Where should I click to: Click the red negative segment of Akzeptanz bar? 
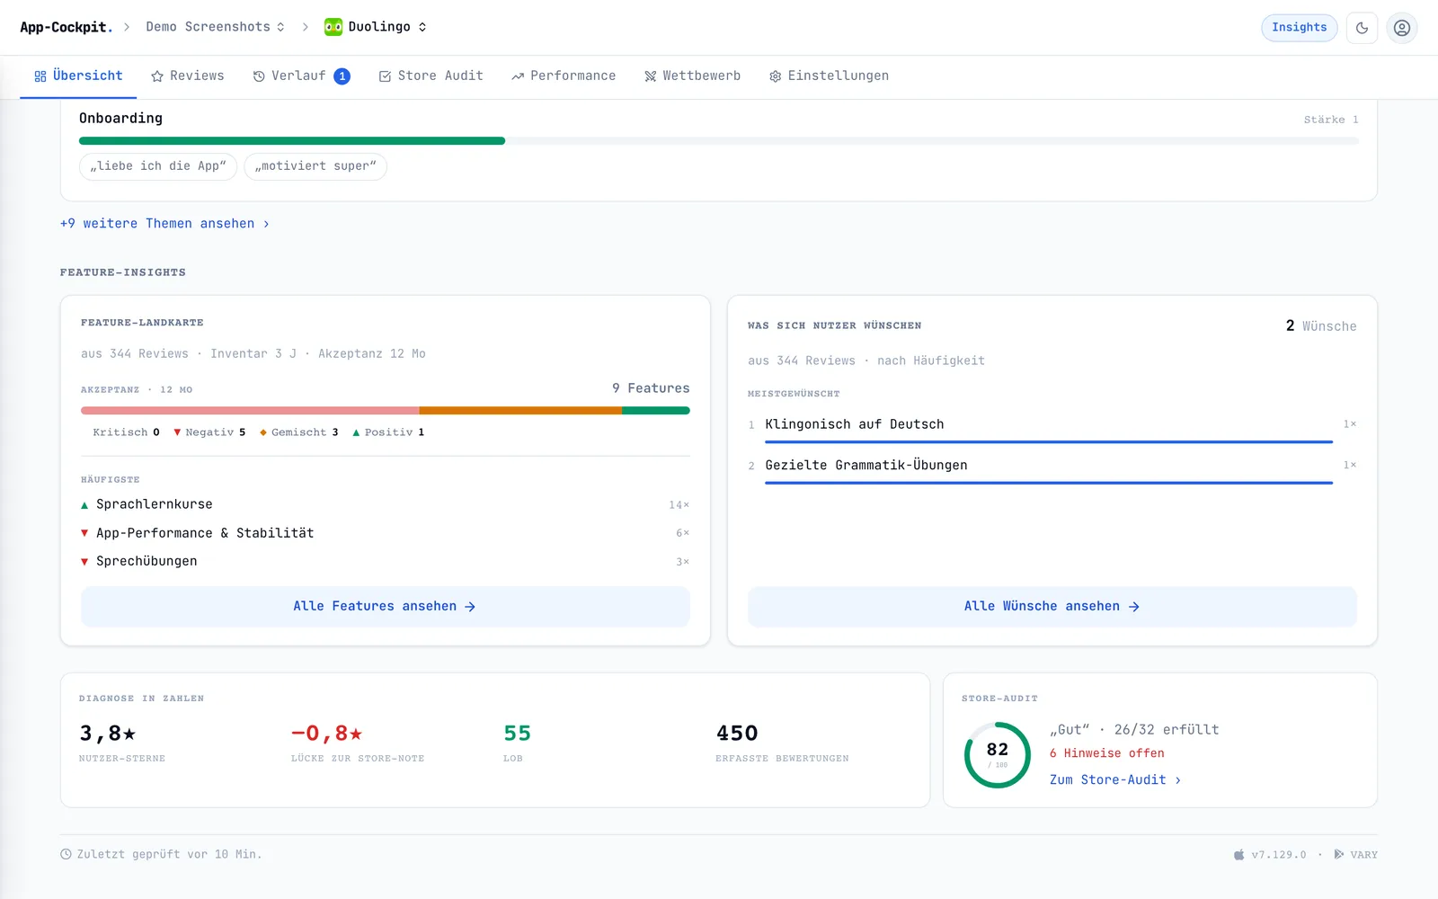point(250,411)
